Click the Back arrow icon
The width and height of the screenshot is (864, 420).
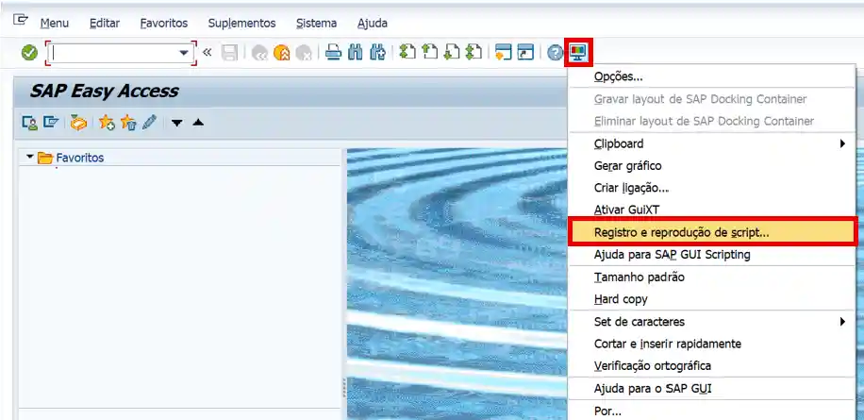259,53
